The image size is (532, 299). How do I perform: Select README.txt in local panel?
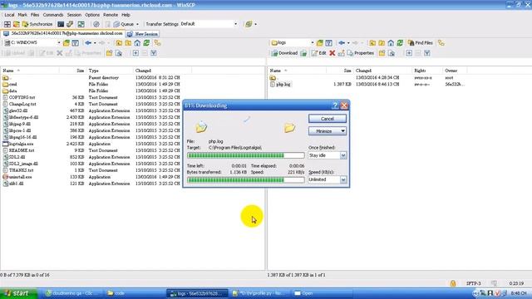[22, 150]
